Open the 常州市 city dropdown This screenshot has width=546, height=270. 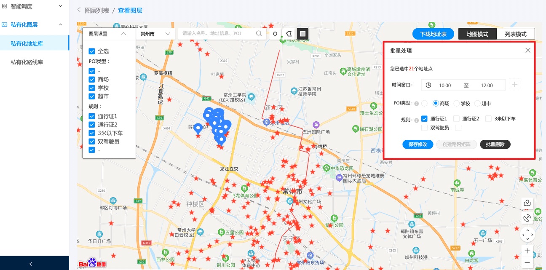point(155,34)
